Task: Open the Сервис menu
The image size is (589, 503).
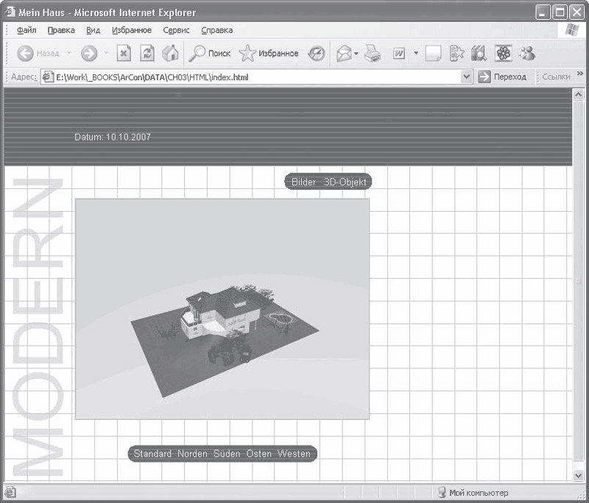Action: click(x=176, y=30)
